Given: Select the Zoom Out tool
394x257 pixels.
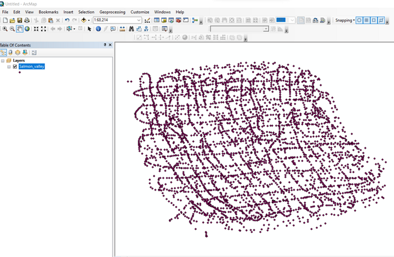Looking at the screenshot, I should click(12, 29).
